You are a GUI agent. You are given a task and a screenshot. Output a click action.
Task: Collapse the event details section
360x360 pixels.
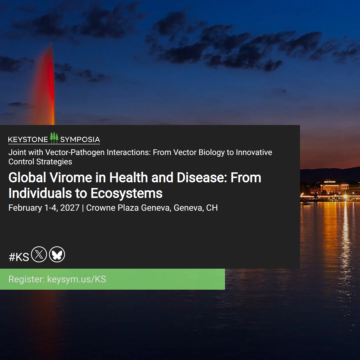point(113,207)
